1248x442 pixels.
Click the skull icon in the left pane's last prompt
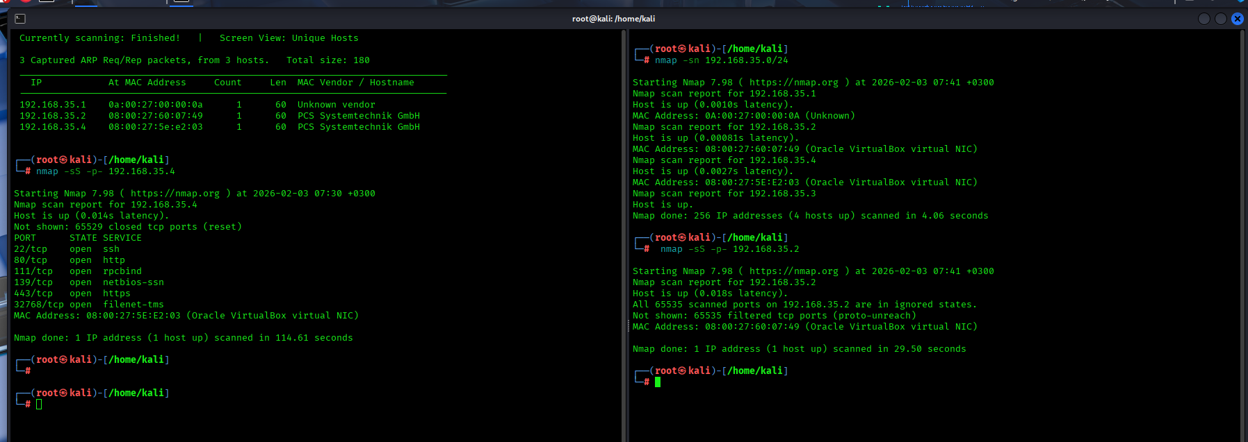pos(63,393)
